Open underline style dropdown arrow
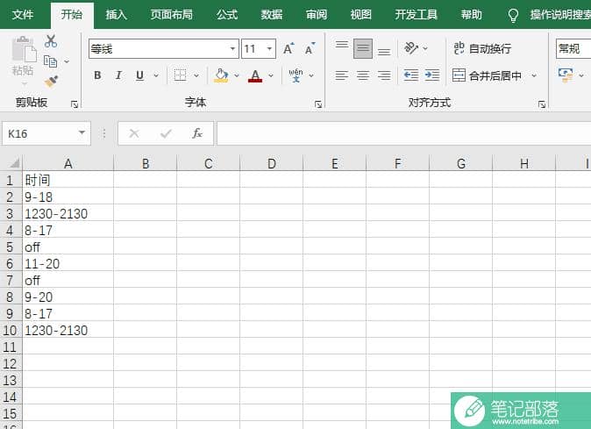The width and height of the screenshot is (591, 429). click(156, 75)
